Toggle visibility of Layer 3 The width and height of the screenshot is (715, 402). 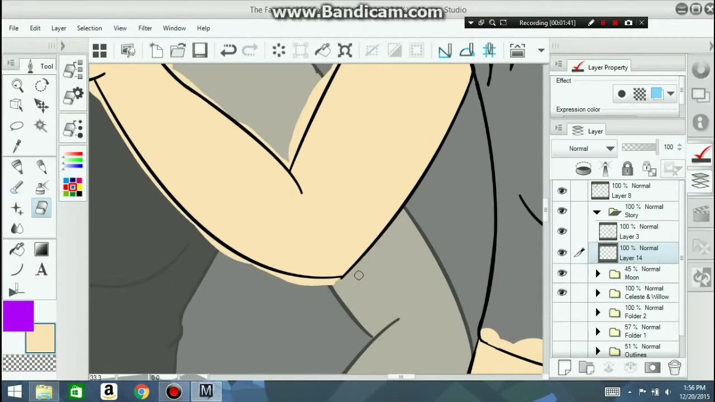tap(562, 231)
